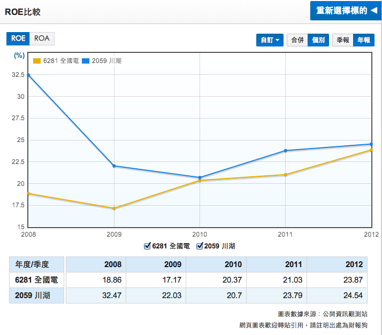This screenshot has height=335, width=382.
Task: Switch to 季報 quarterly view
Action: (x=342, y=40)
